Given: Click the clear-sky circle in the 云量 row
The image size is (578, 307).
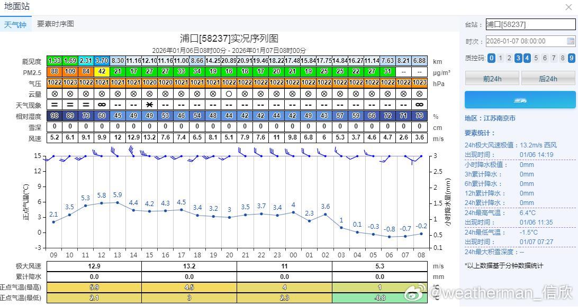Looking at the screenshot, I should pyautogui.click(x=229, y=94).
